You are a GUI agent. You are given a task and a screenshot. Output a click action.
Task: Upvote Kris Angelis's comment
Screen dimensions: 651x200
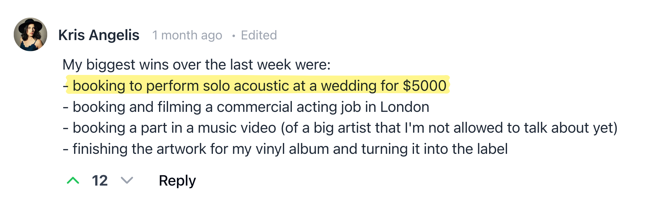coord(73,180)
